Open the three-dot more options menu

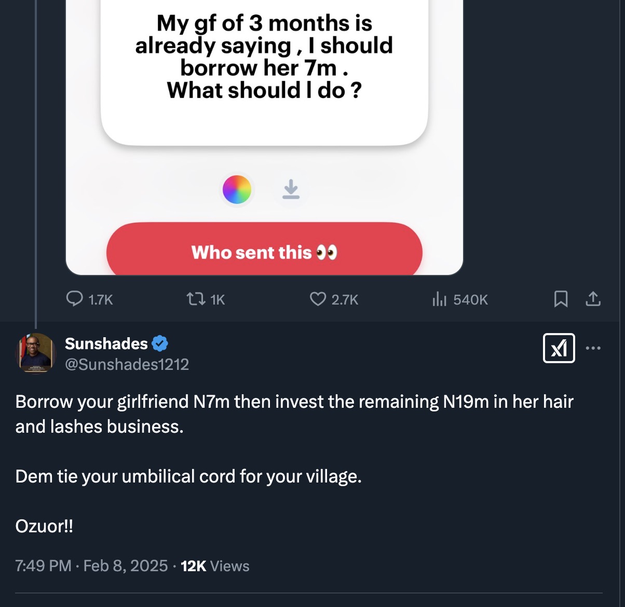[x=593, y=348]
